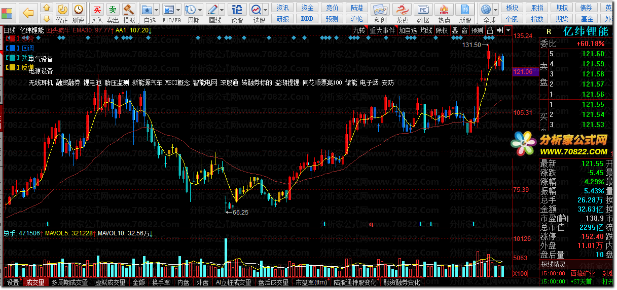The width and height of the screenshot is (617, 290).
Task: Toggle the 窗 window option
Action: click(464, 30)
